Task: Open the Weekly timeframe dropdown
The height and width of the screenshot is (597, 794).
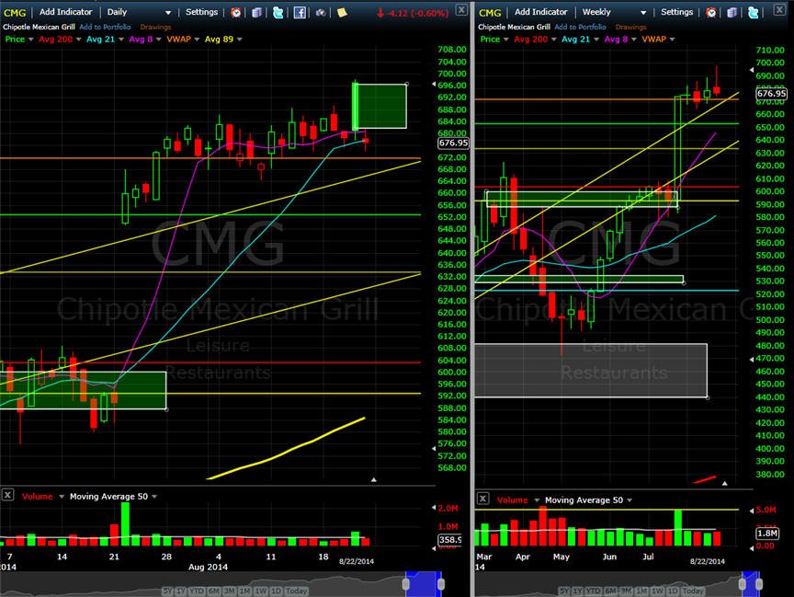Action: [x=614, y=12]
